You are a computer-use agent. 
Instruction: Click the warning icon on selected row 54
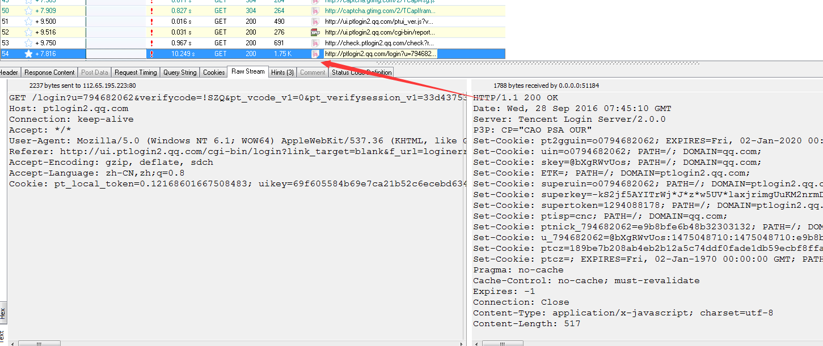coord(151,54)
